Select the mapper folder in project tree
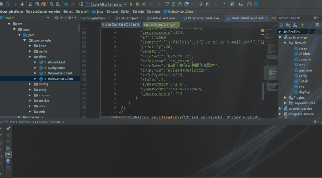This screenshot has width=322, height=178. pos(44,95)
